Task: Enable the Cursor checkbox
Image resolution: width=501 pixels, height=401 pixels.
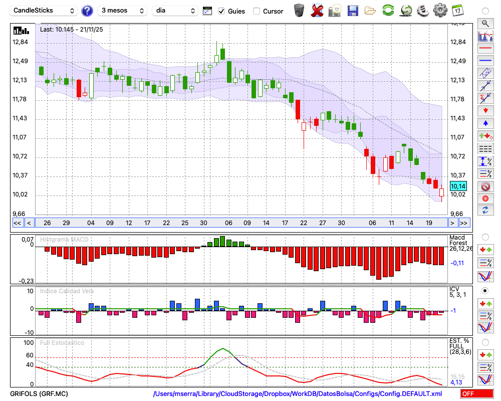Action: tap(257, 11)
